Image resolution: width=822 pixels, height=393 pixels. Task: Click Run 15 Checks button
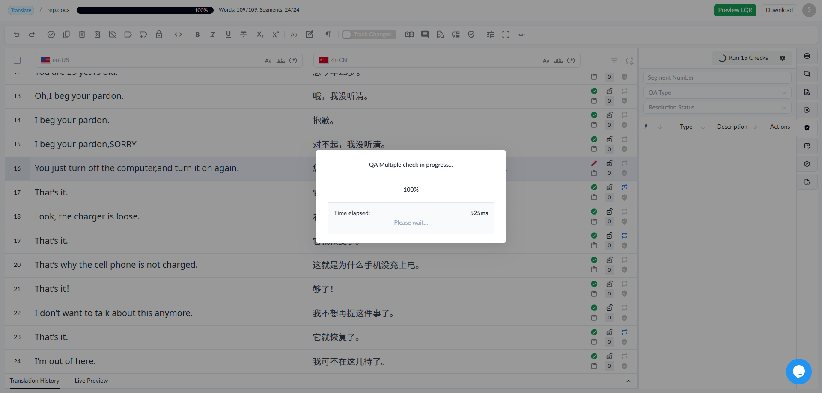pos(744,58)
